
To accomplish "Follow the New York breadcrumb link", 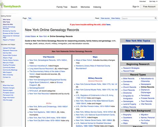I will (x=43, y=36).
